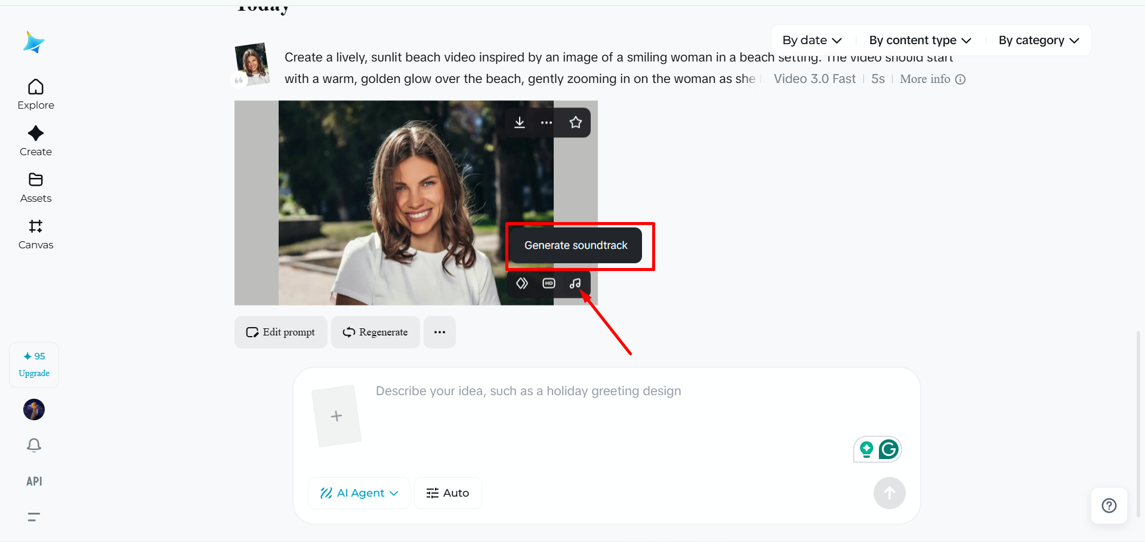The height and width of the screenshot is (542, 1145).
Task: Open the Auto settings button
Action: click(447, 493)
